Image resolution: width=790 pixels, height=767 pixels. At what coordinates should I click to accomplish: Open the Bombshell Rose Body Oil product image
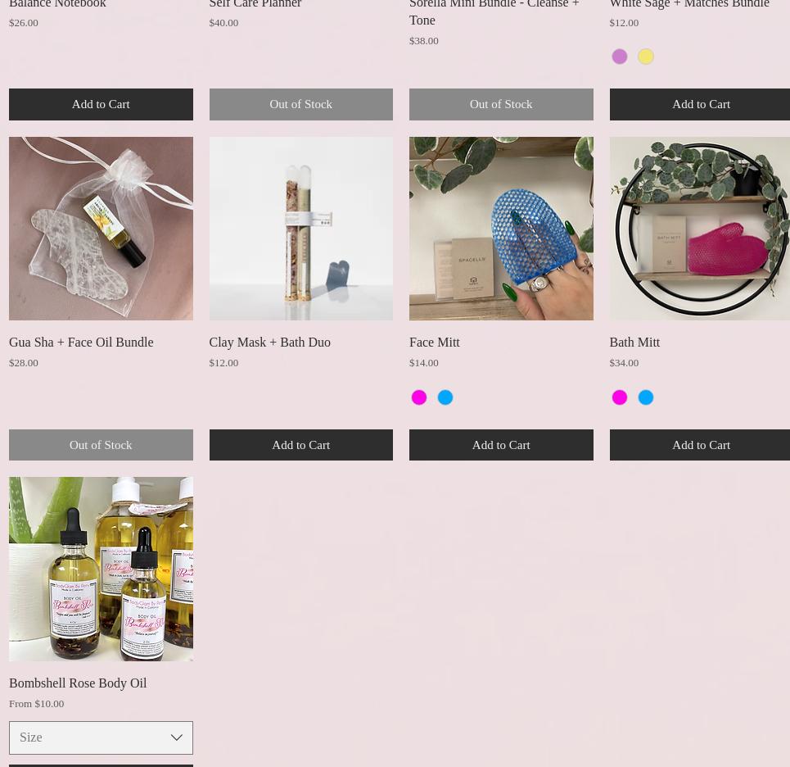[101, 569]
